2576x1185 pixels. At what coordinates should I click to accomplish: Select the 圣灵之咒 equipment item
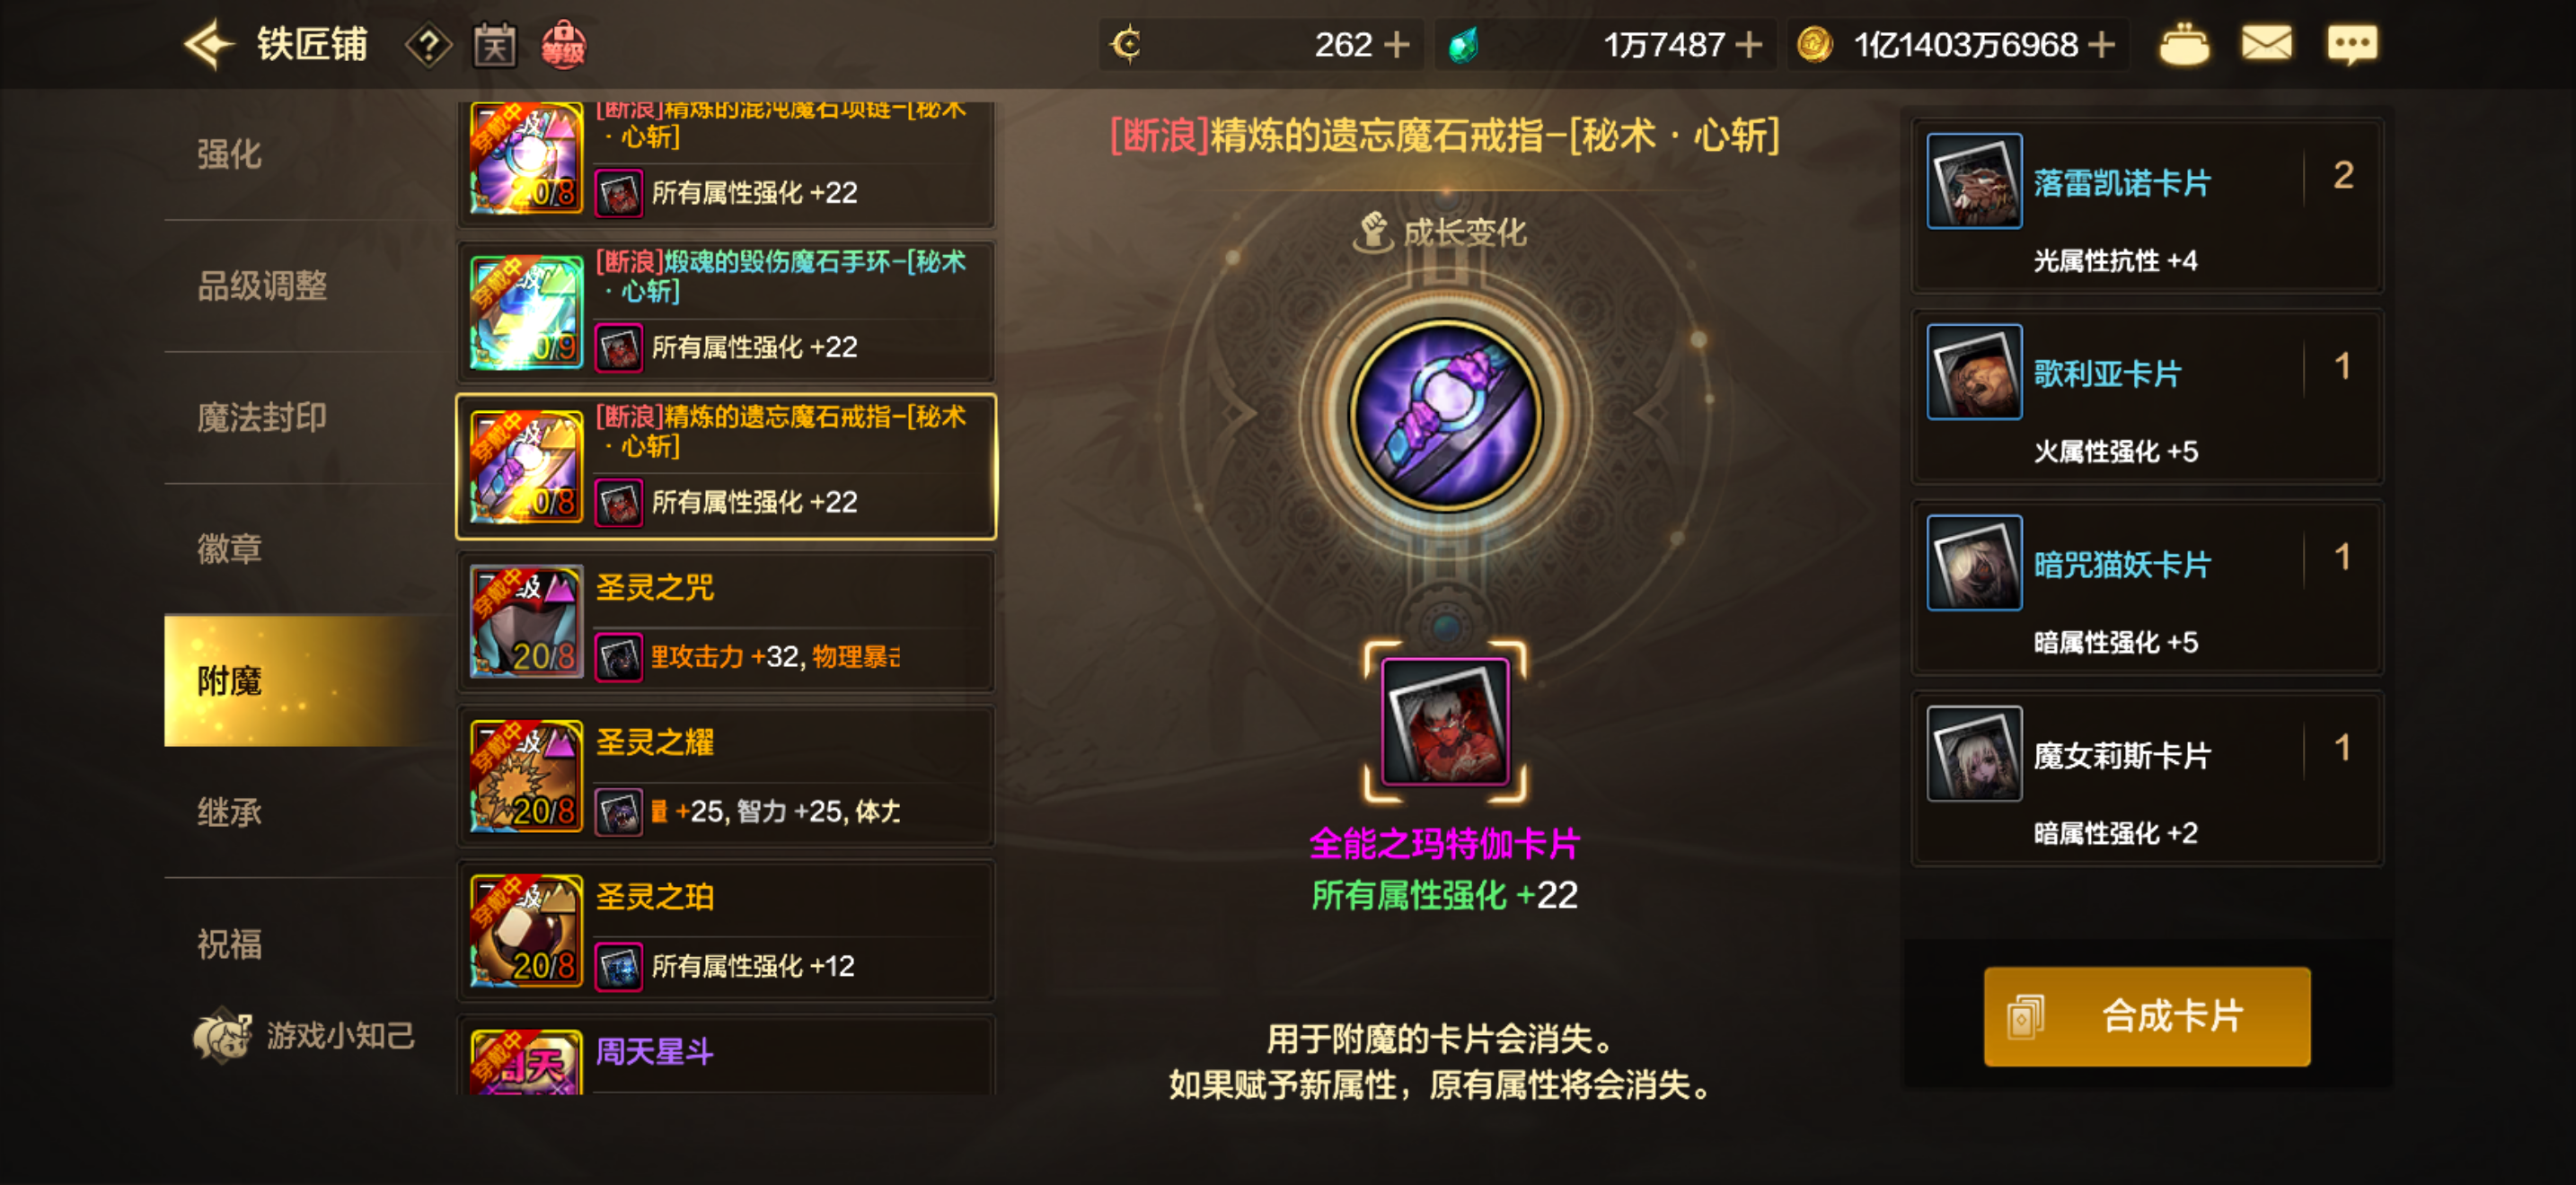pos(726,621)
